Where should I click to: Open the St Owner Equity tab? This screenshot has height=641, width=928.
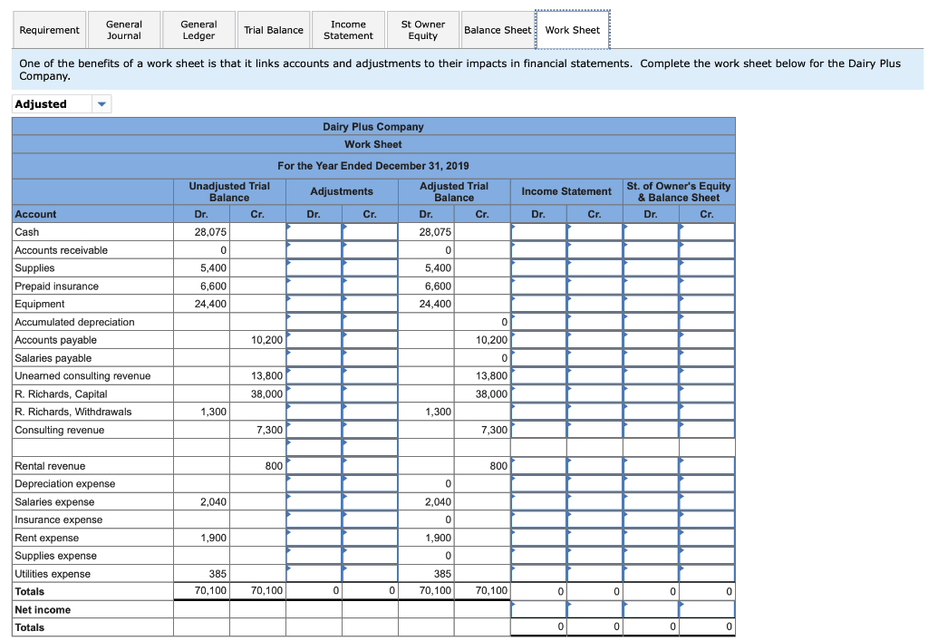422,29
